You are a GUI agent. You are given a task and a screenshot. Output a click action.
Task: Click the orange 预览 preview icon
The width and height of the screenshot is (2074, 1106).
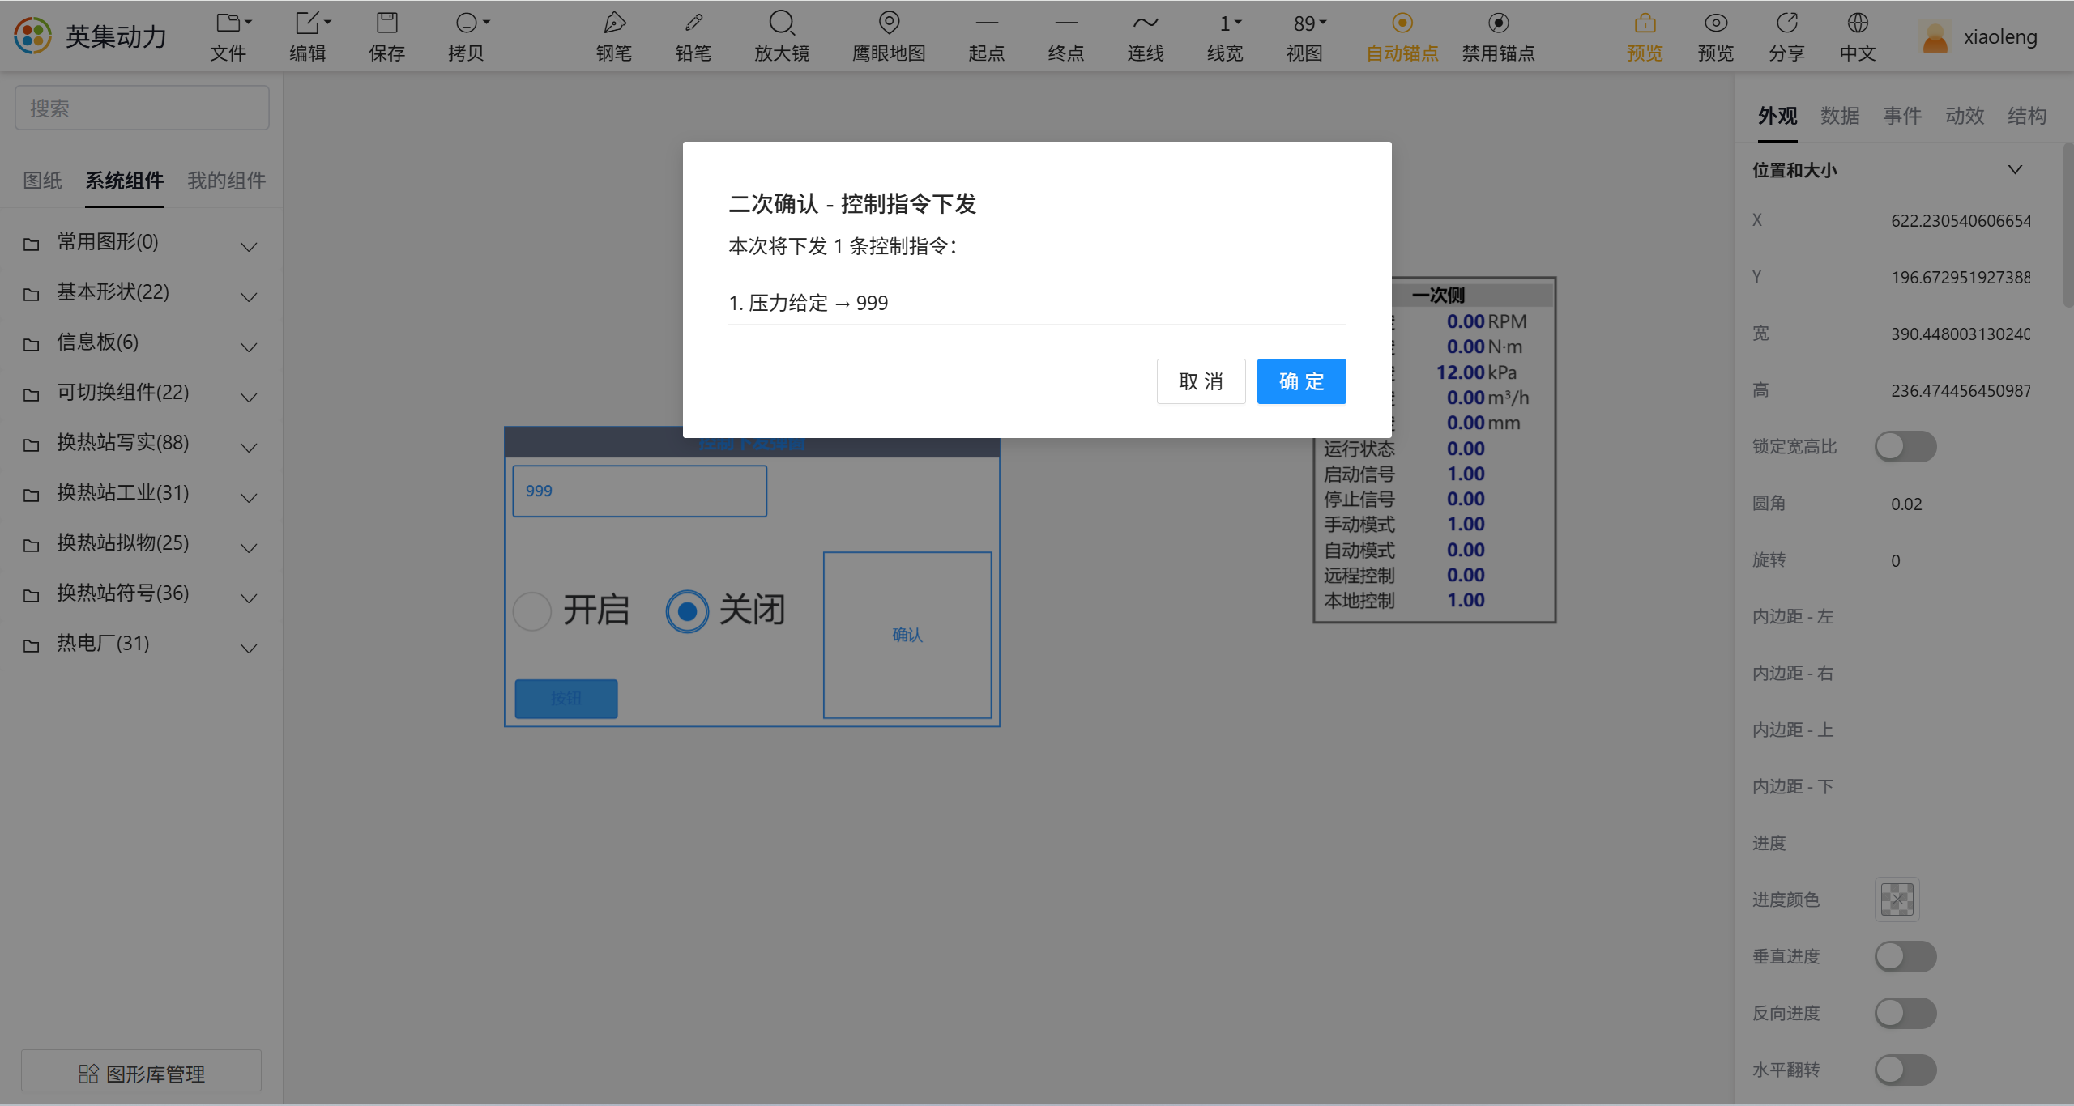click(x=1645, y=23)
